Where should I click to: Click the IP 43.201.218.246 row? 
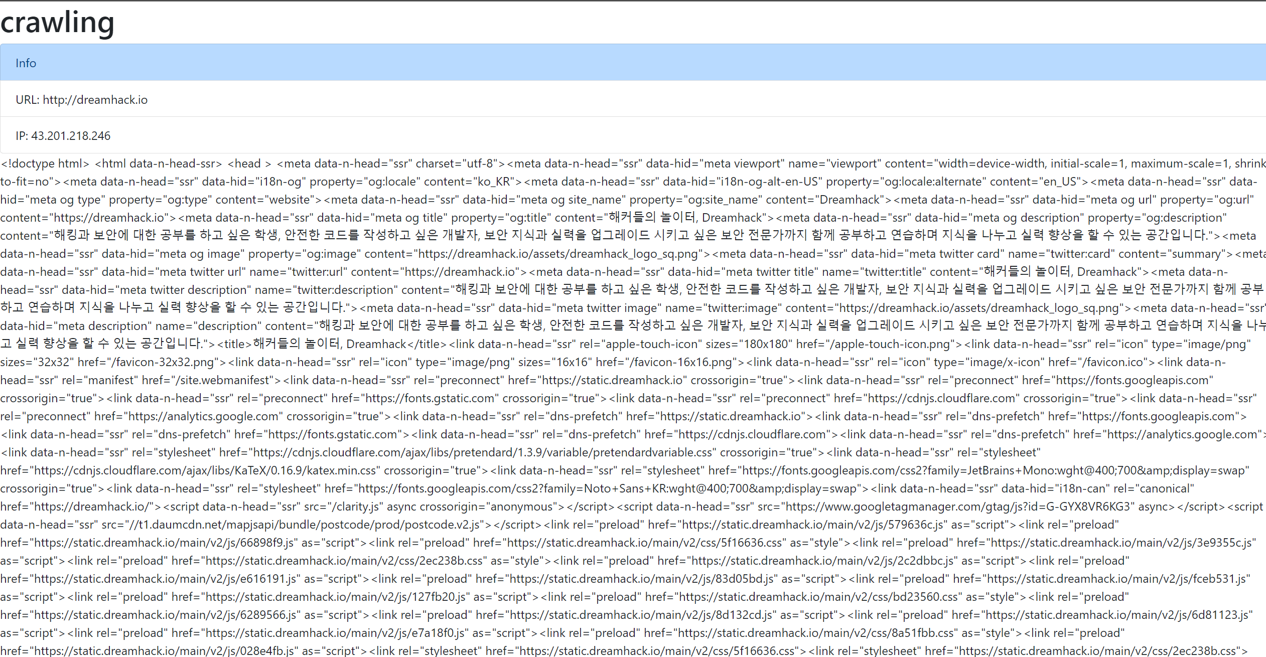point(63,136)
